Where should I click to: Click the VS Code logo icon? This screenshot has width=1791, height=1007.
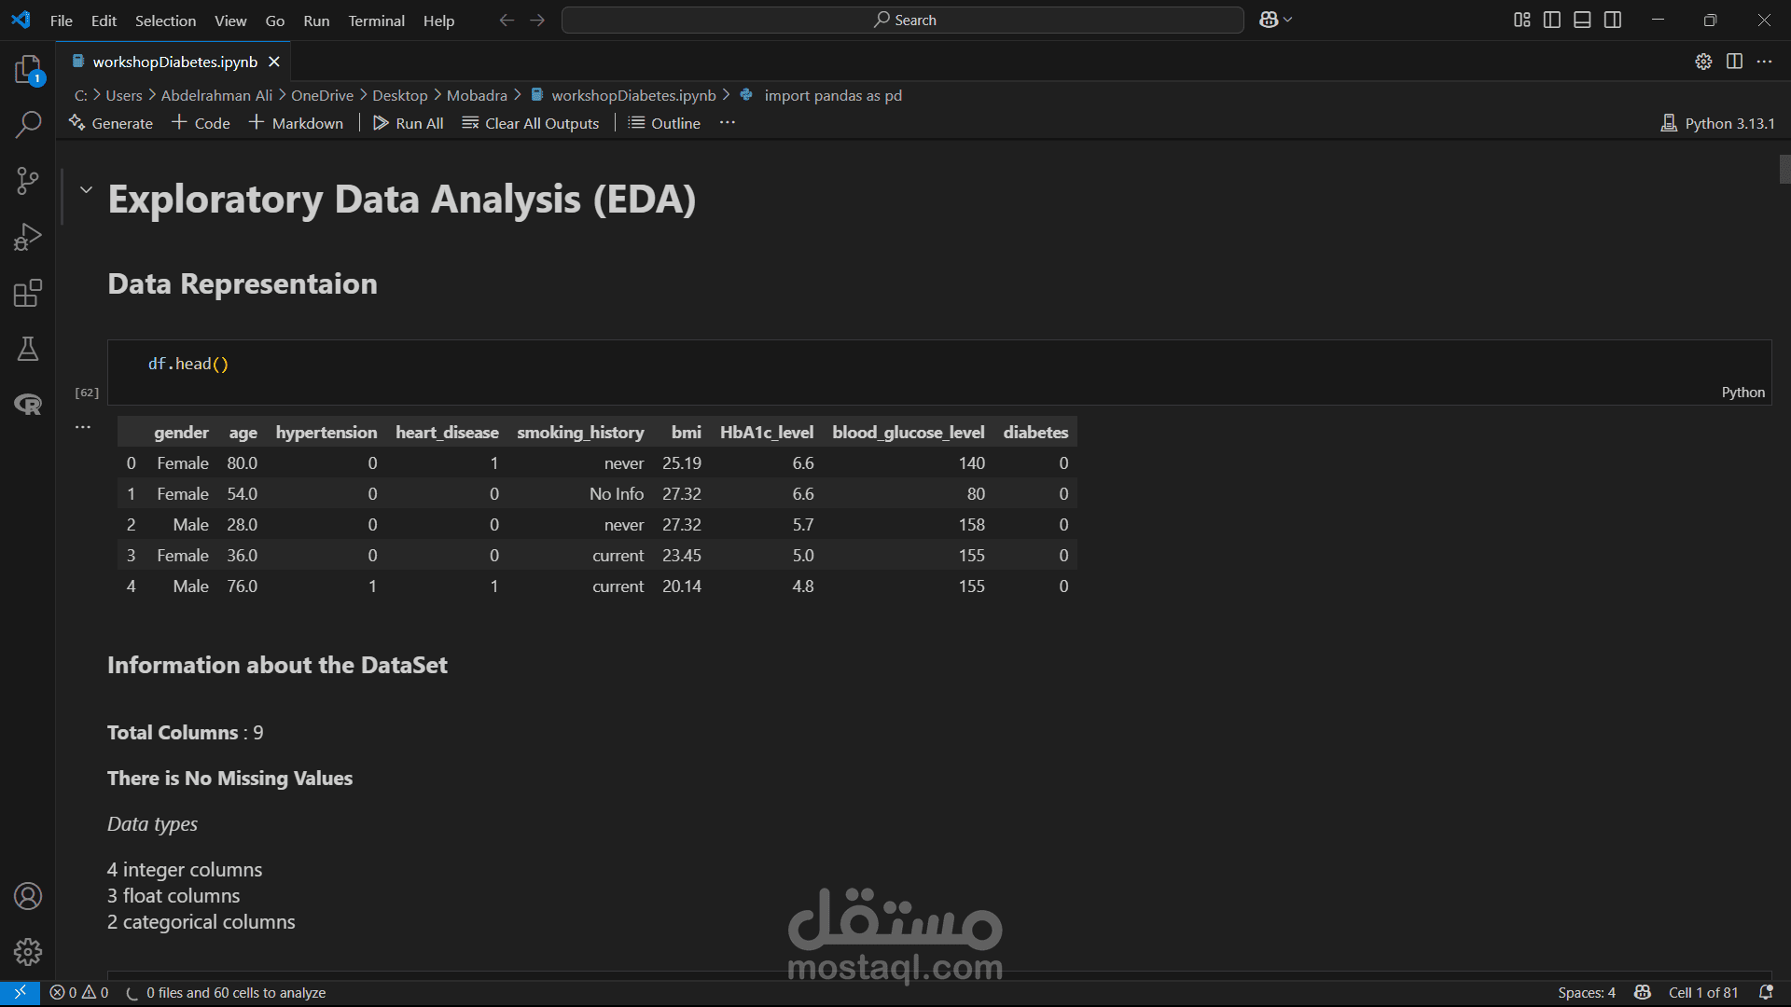point(21,20)
